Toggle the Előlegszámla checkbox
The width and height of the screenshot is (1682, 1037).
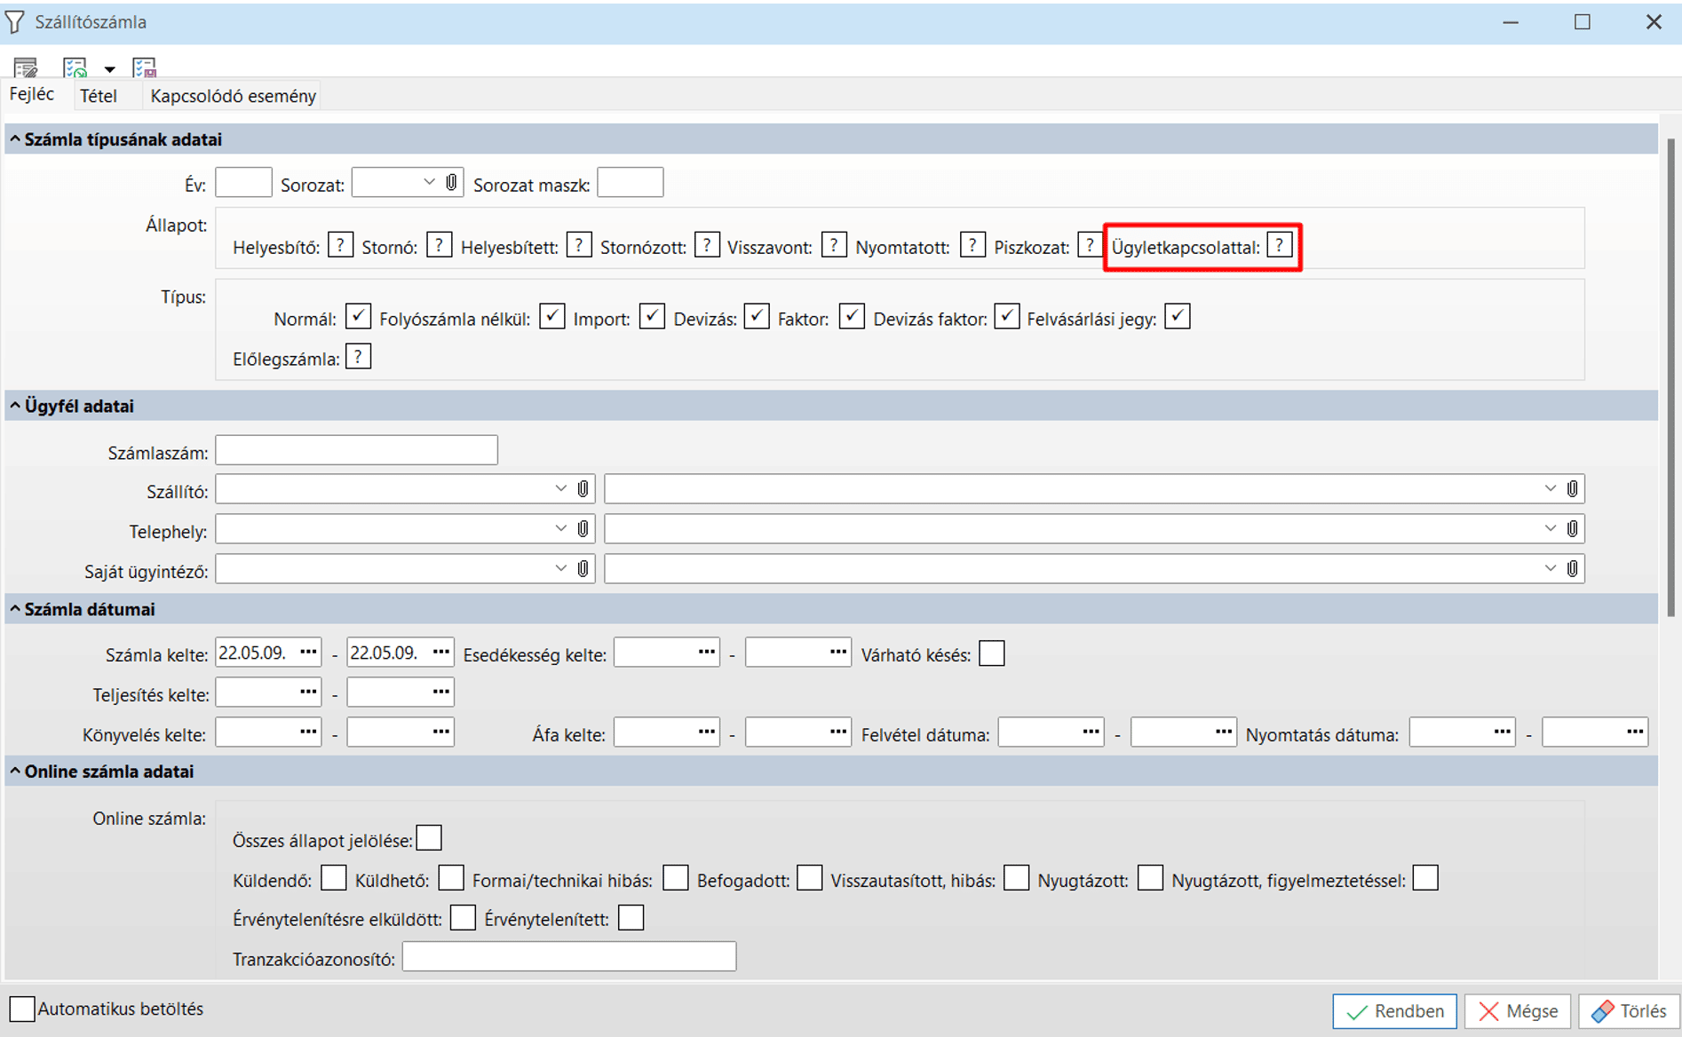click(x=358, y=357)
